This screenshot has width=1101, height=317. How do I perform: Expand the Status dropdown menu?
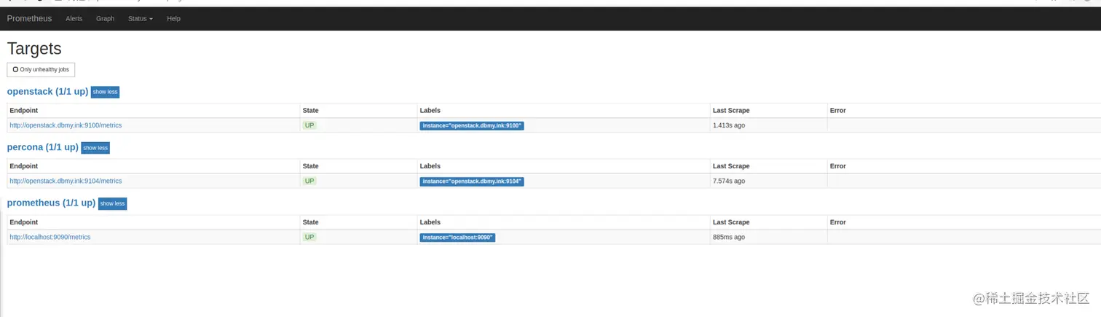click(x=140, y=18)
